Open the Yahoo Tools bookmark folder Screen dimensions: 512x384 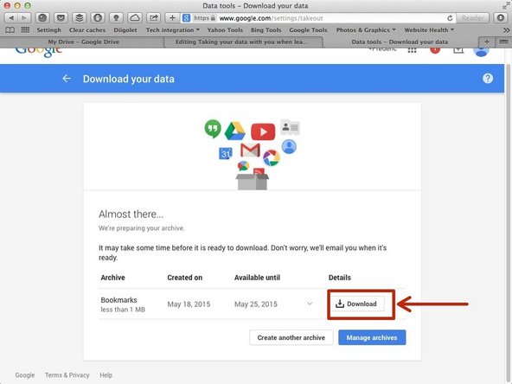(225, 30)
